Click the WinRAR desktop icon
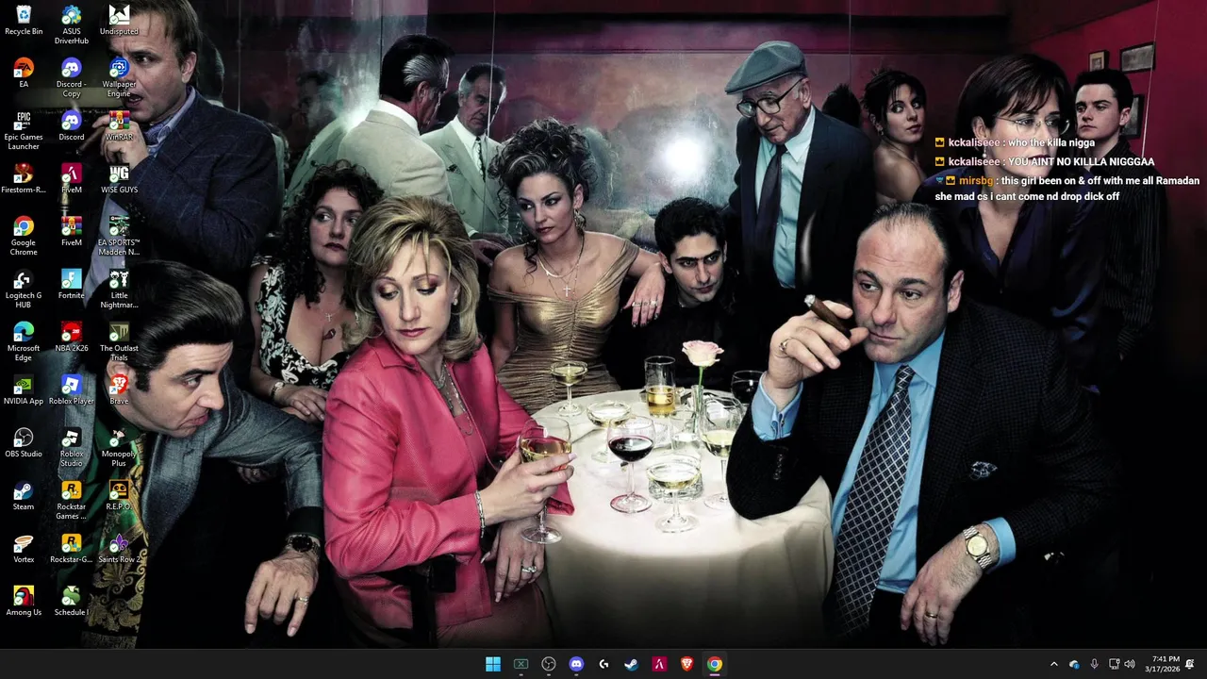The height and width of the screenshot is (679, 1207). coord(119,125)
